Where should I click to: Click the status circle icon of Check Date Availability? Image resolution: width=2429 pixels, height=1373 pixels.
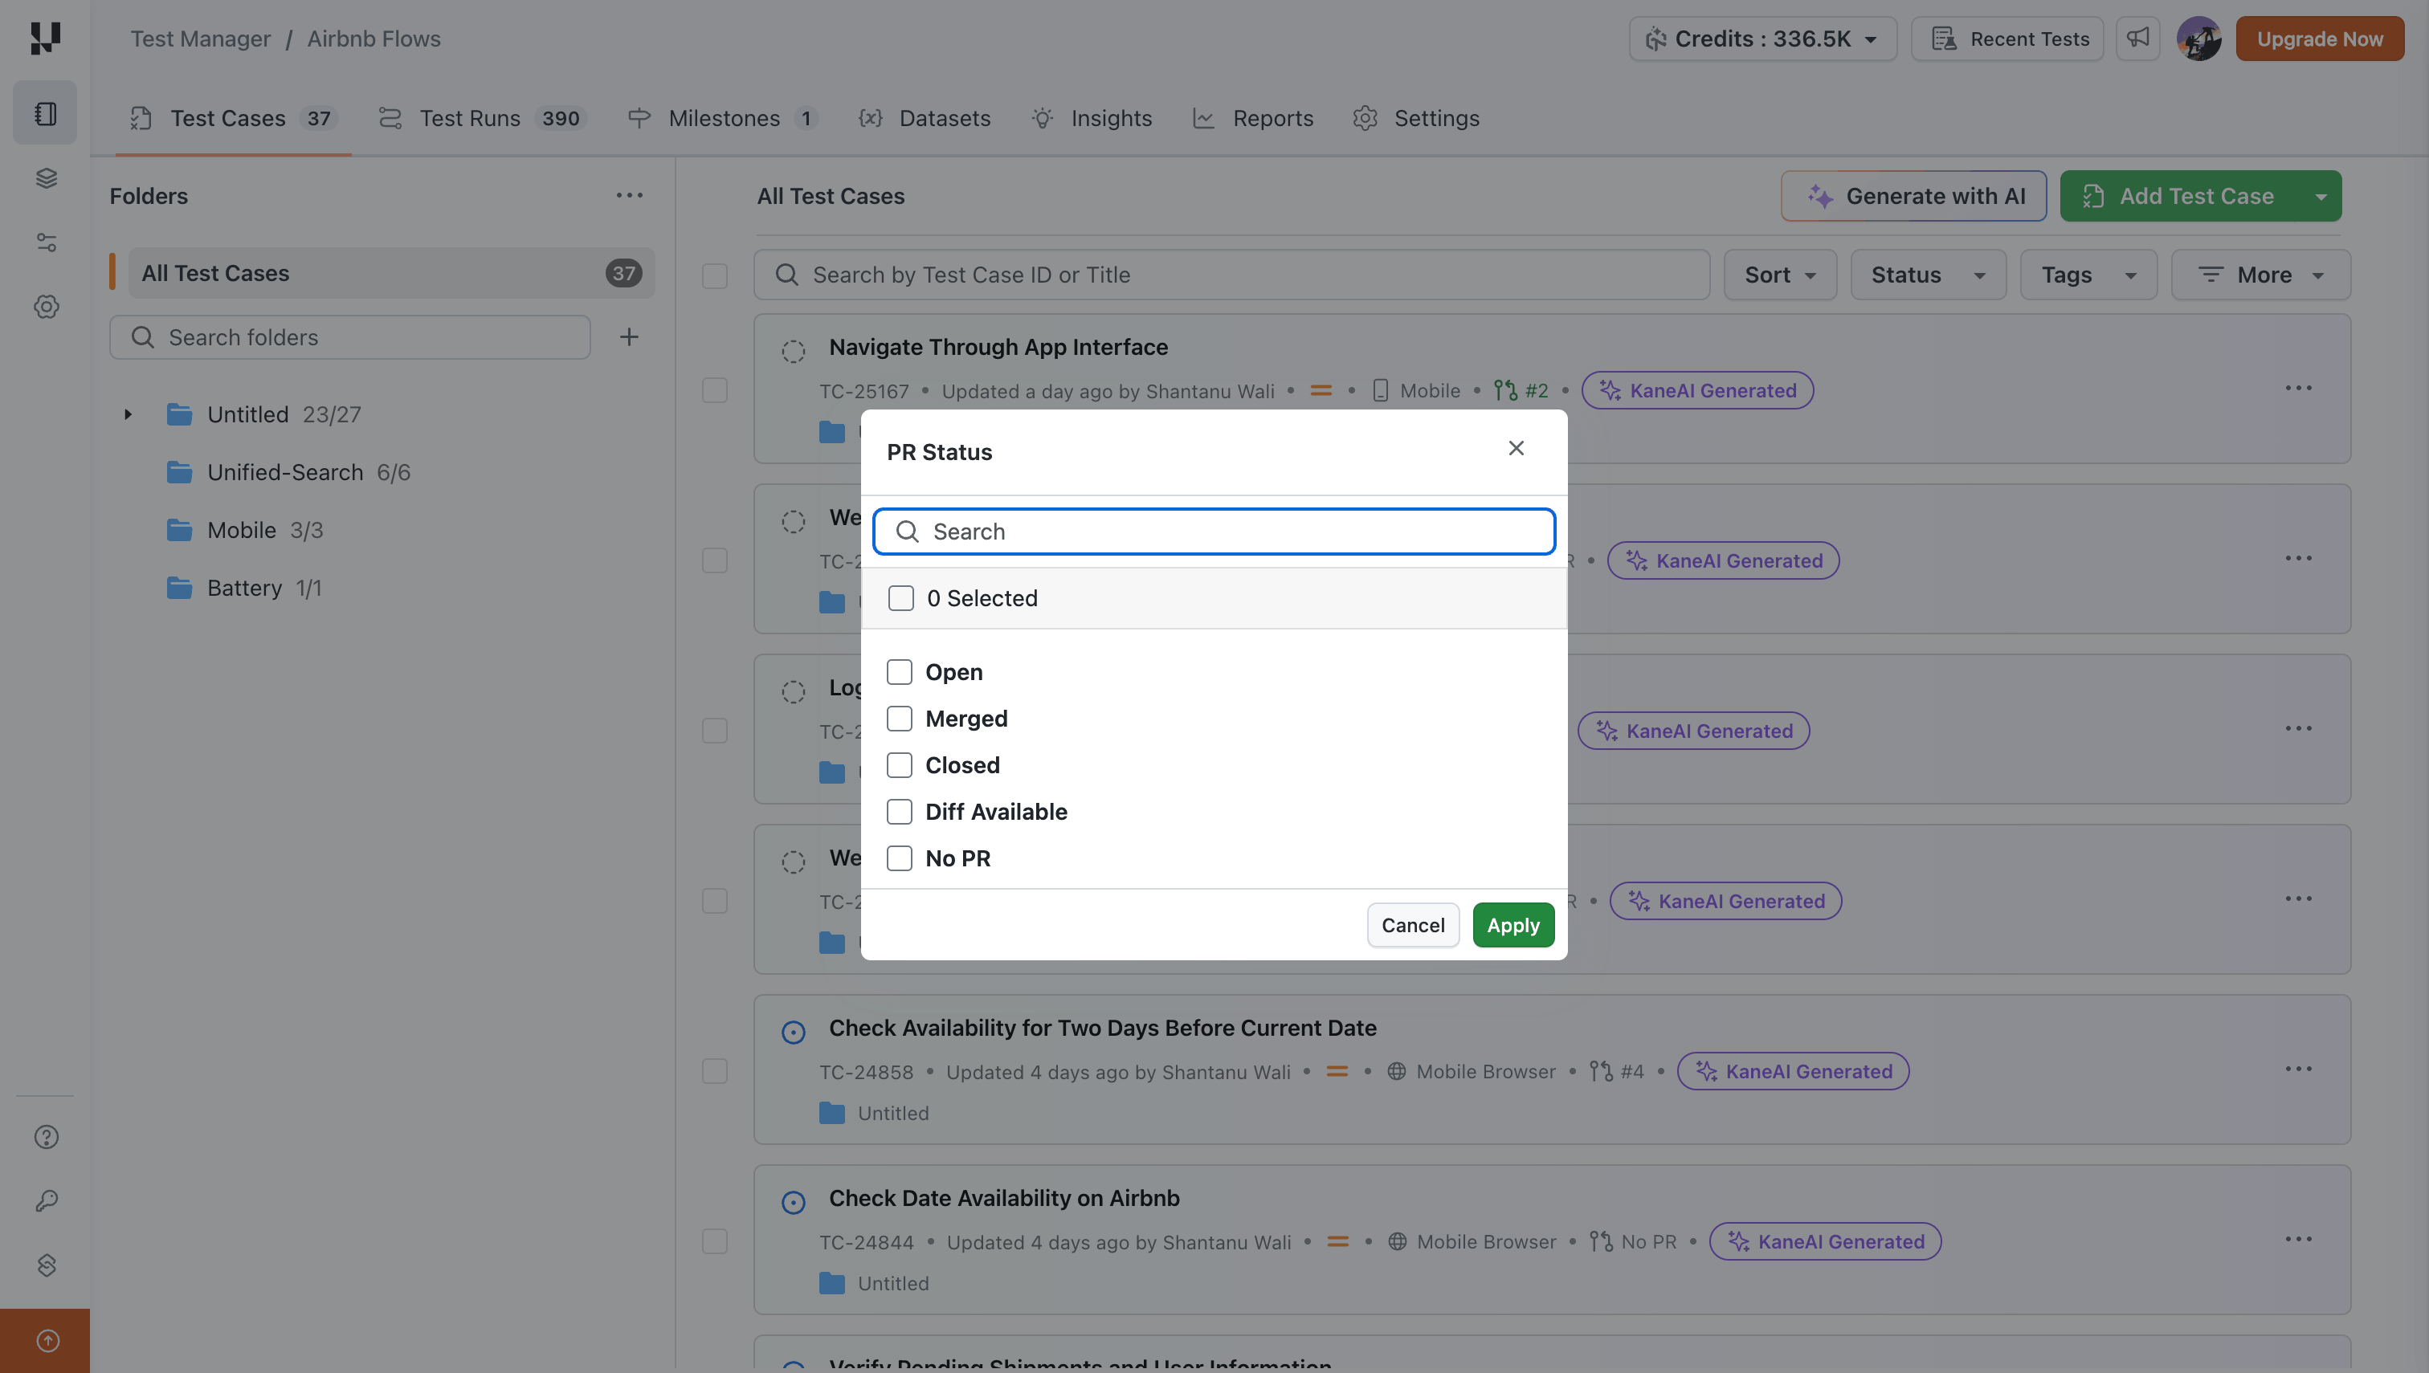tap(794, 1202)
